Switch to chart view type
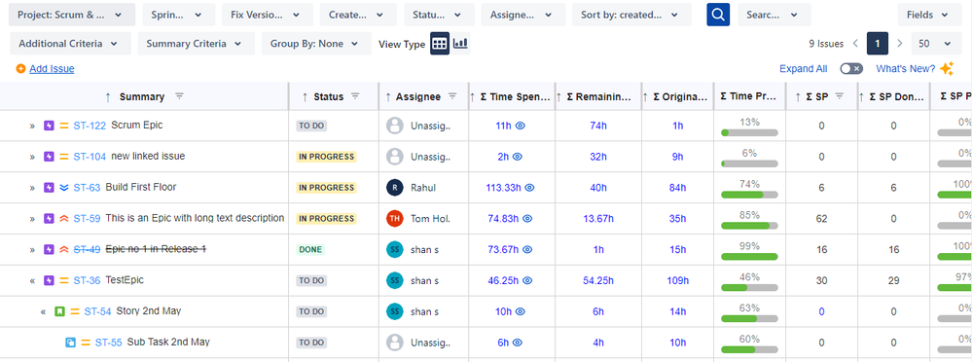 (460, 44)
